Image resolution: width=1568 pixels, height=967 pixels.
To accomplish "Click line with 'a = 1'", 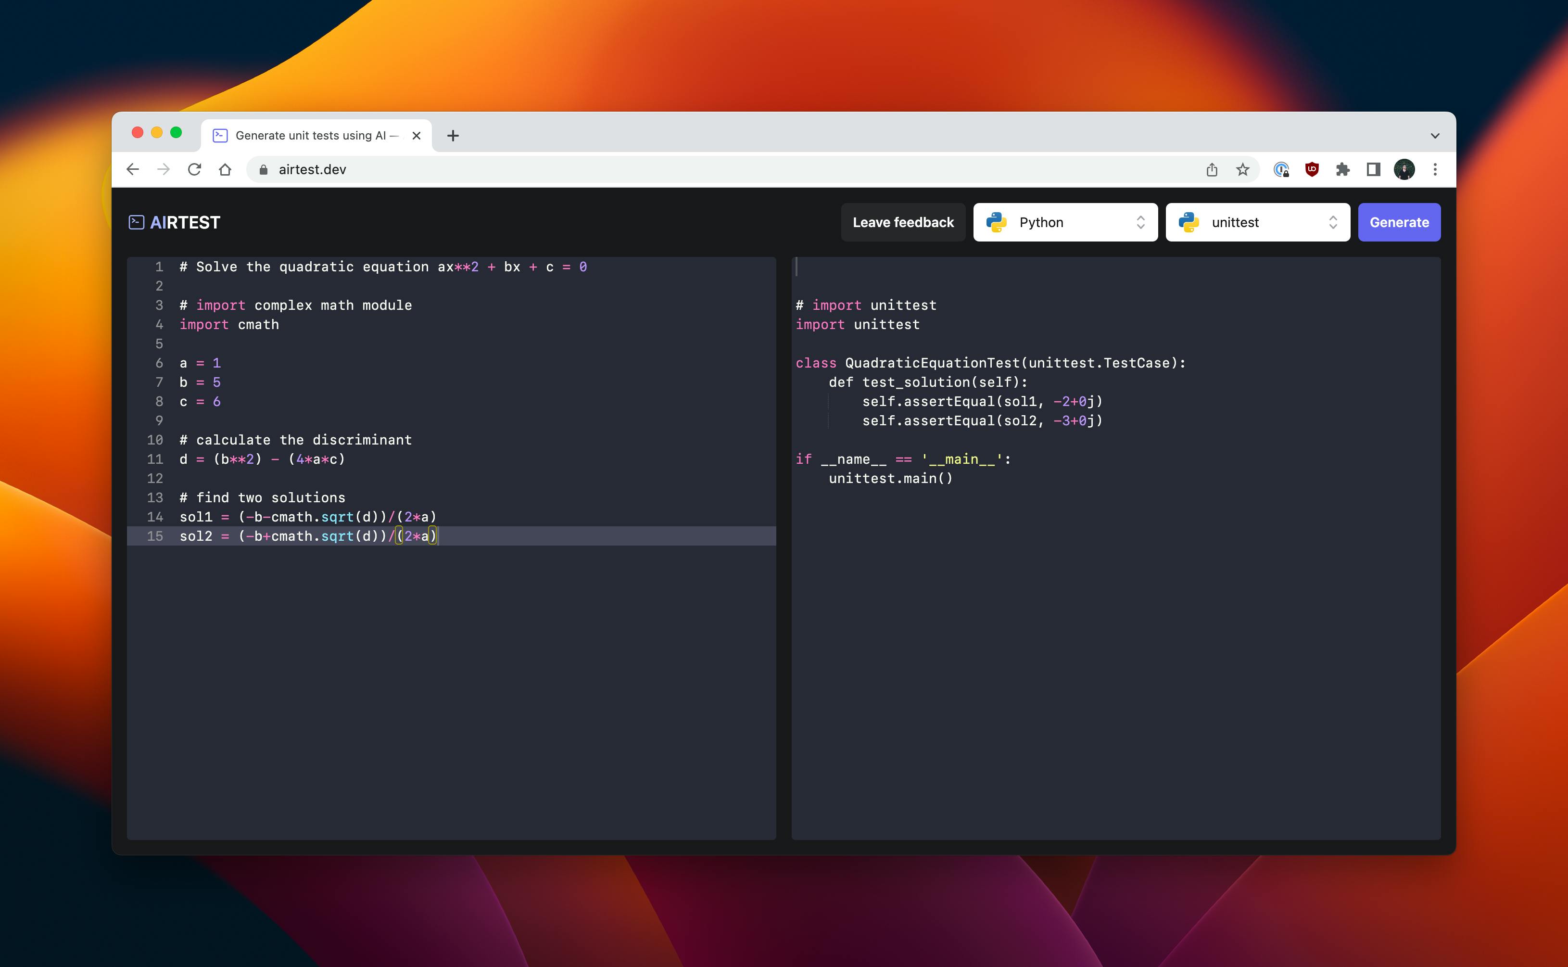I will tap(200, 363).
